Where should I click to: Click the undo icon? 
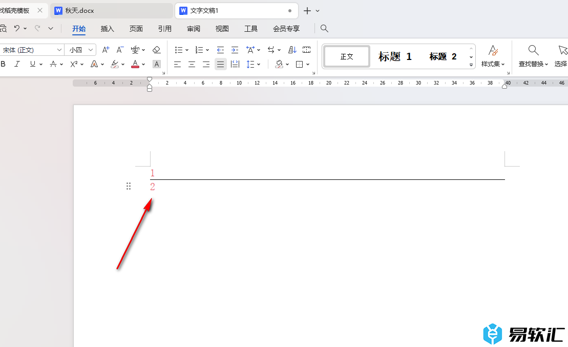pyautogui.click(x=17, y=28)
